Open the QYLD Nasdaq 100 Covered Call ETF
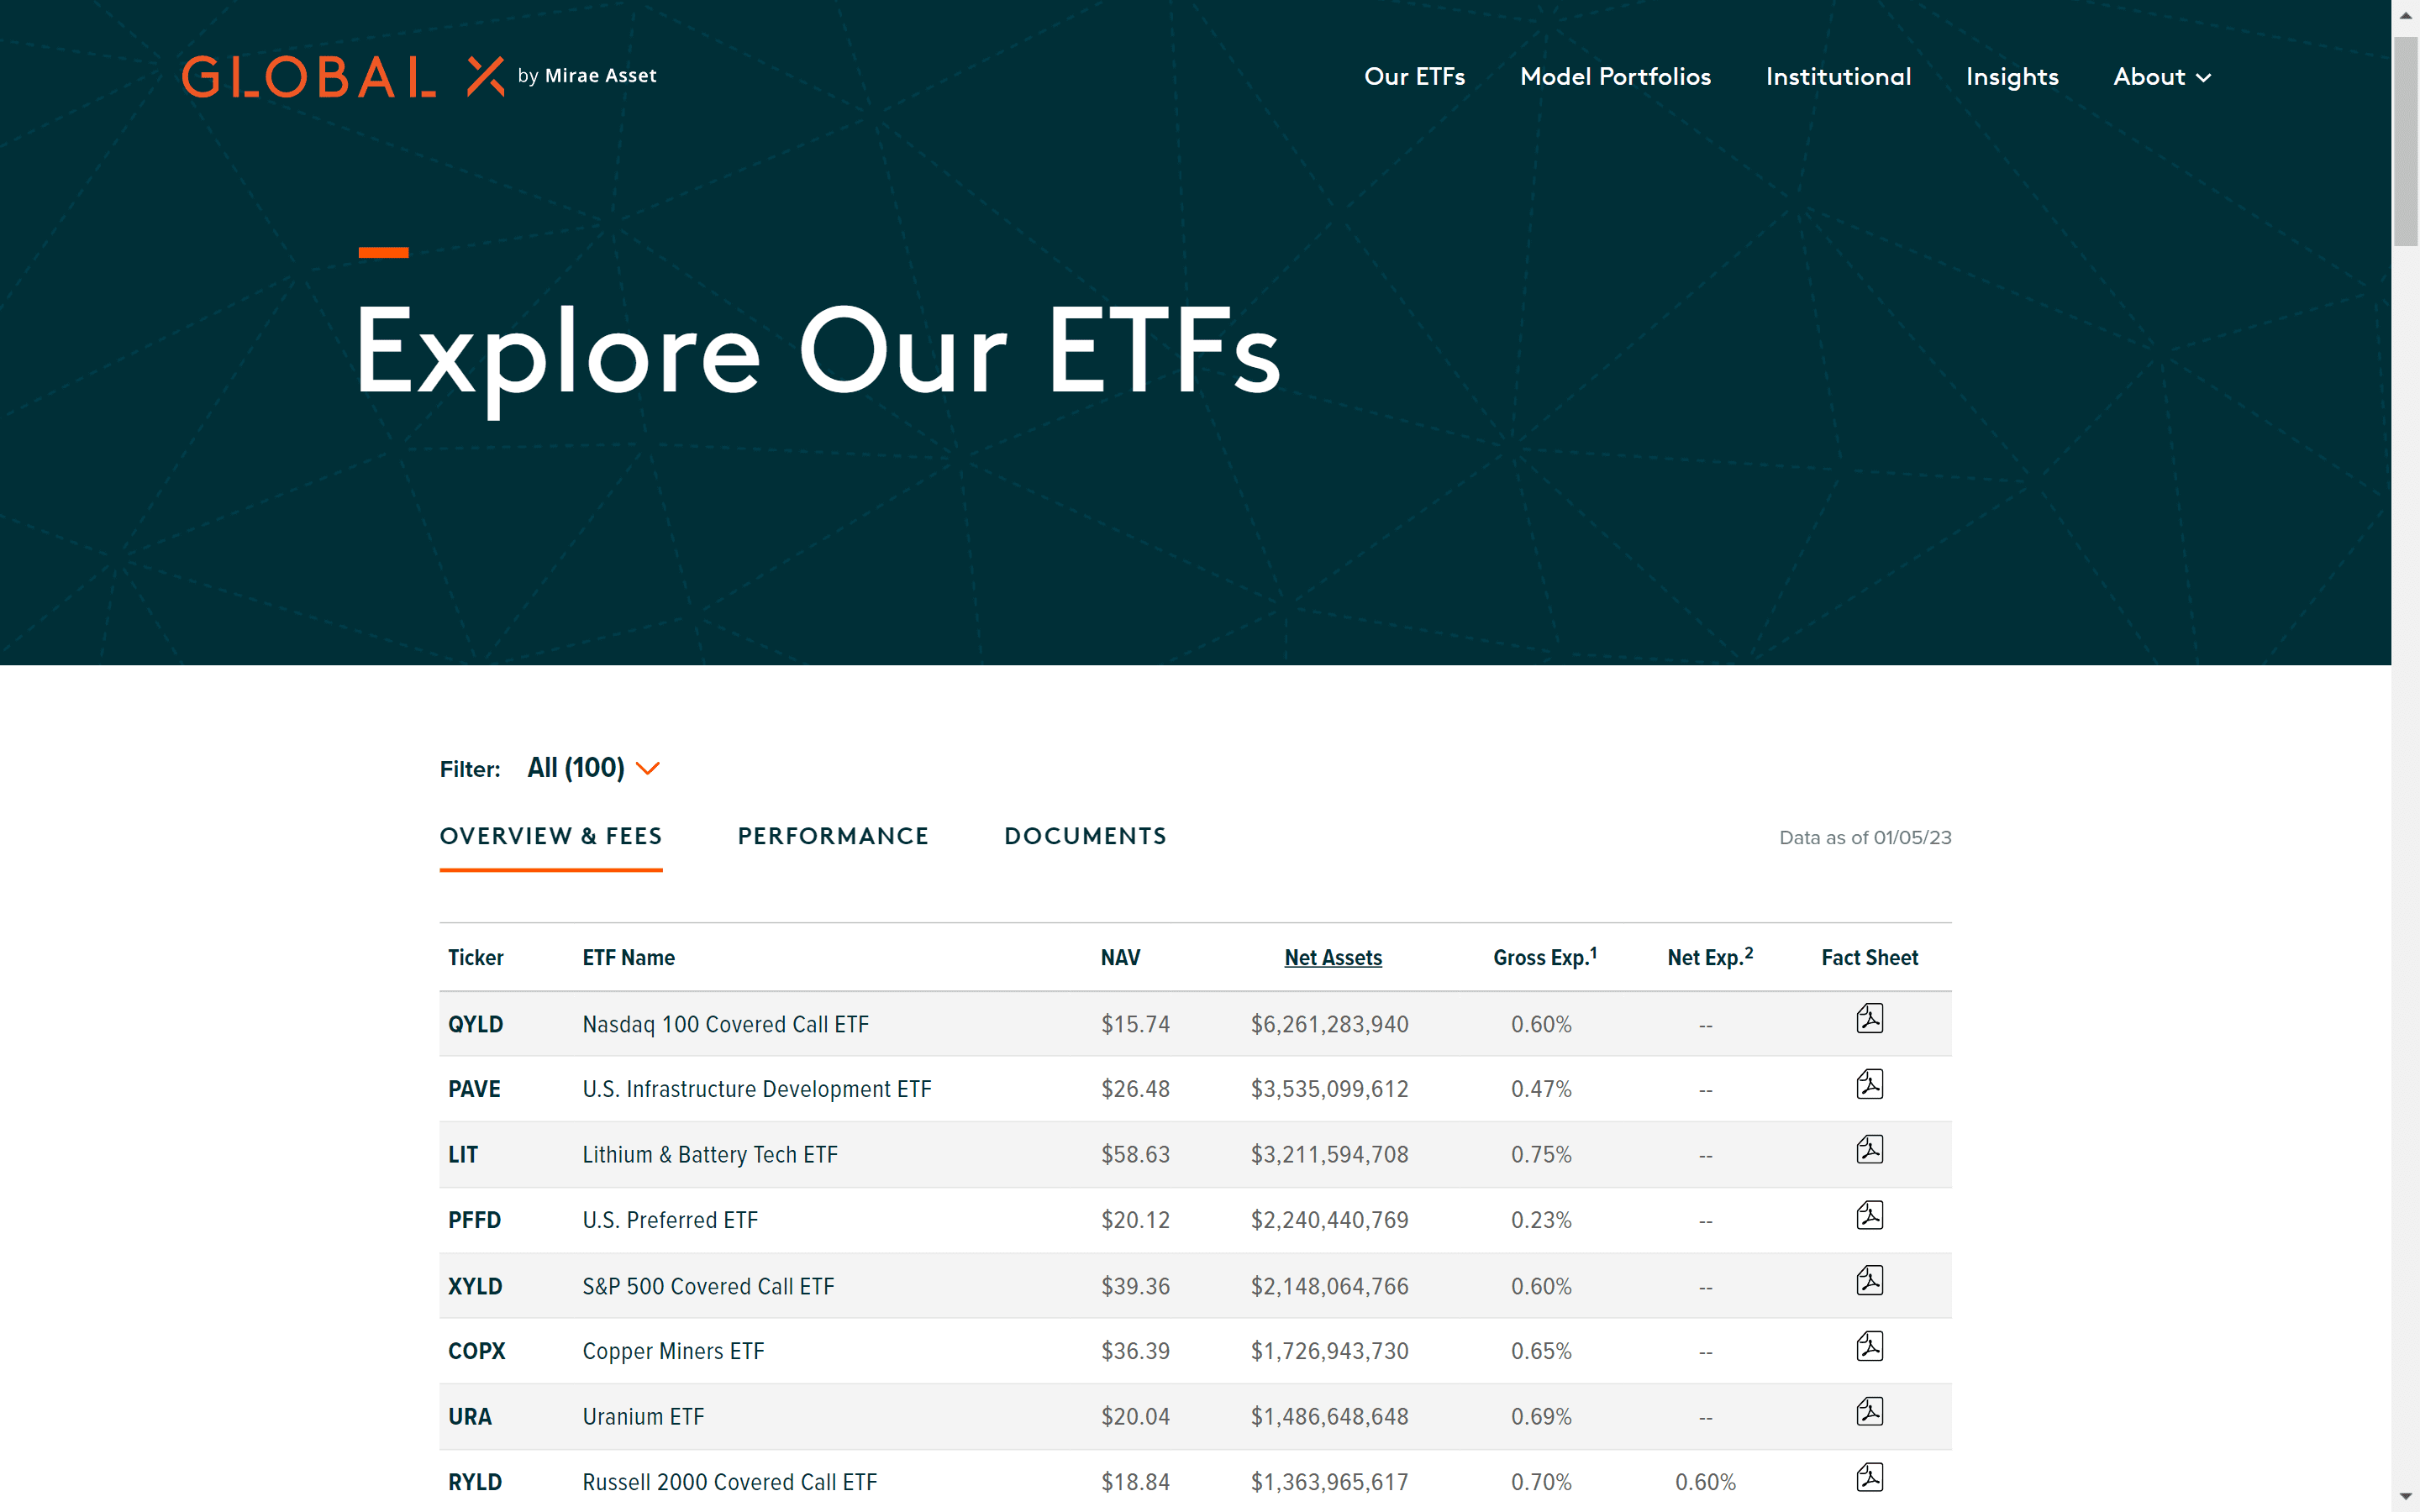 tap(725, 1023)
